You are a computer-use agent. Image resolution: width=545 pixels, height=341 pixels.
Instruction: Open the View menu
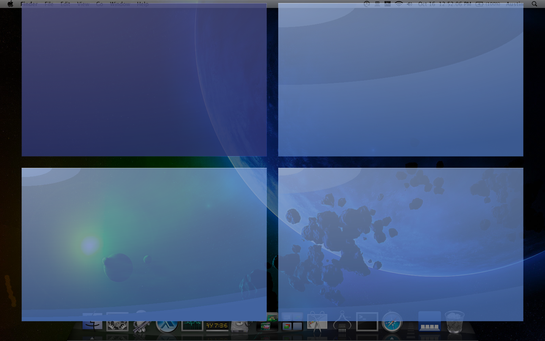[83, 4]
